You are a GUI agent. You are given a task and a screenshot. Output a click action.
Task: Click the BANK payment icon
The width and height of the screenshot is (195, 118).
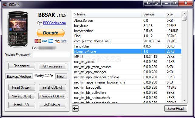coord(64,41)
